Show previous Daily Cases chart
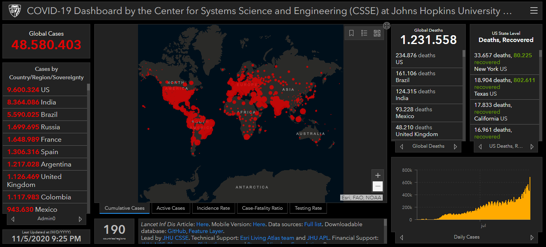The image size is (546, 247). click(402, 237)
